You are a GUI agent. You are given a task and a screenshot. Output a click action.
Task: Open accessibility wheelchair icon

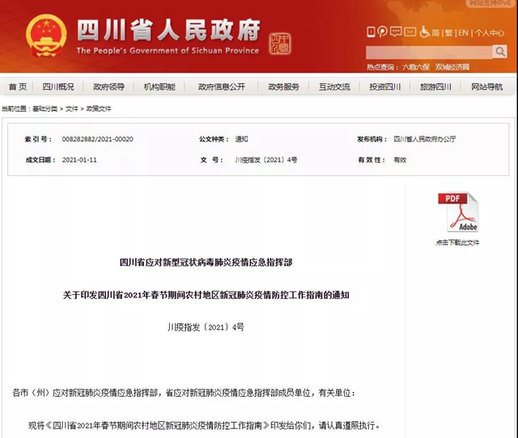pyautogui.click(x=424, y=32)
